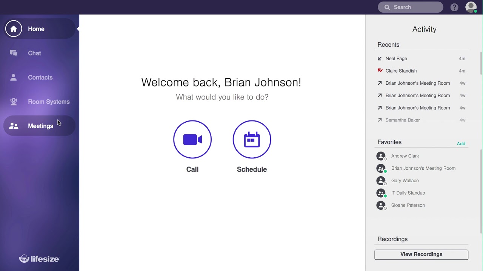483x271 pixels.
Task: Click the Call label
Action: [x=192, y=169]
